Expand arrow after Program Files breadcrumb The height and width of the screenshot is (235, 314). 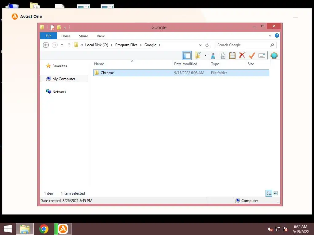pos(141,45)
